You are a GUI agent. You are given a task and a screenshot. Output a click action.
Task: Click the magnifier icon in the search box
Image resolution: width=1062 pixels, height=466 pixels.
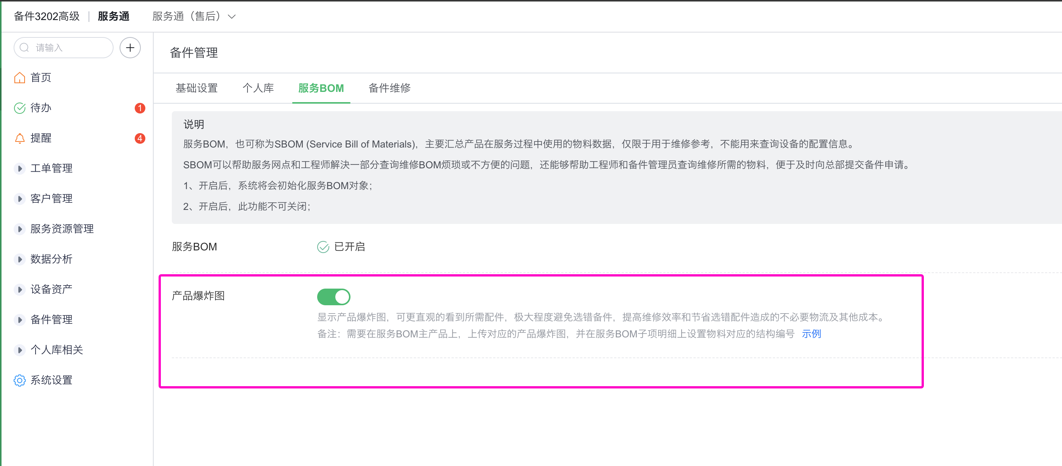coord(25,48)
